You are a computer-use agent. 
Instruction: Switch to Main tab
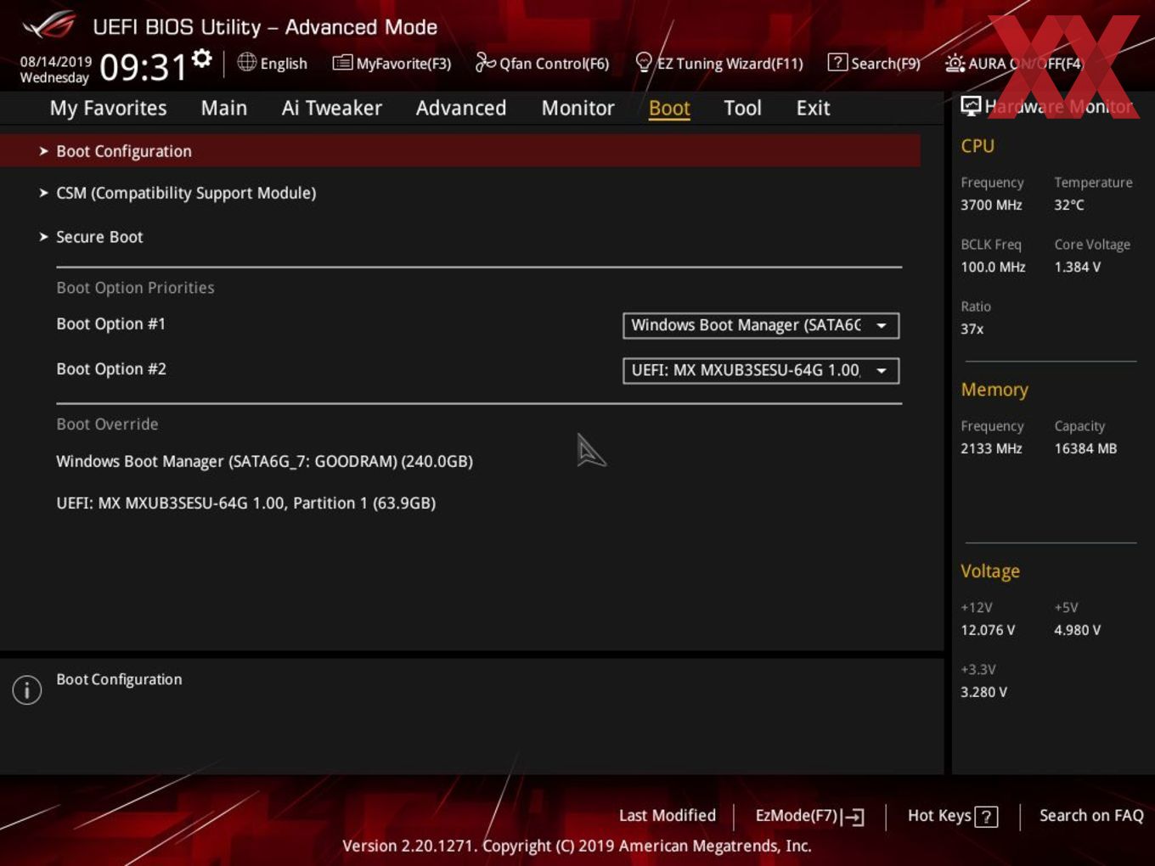[x=224, y=108]
